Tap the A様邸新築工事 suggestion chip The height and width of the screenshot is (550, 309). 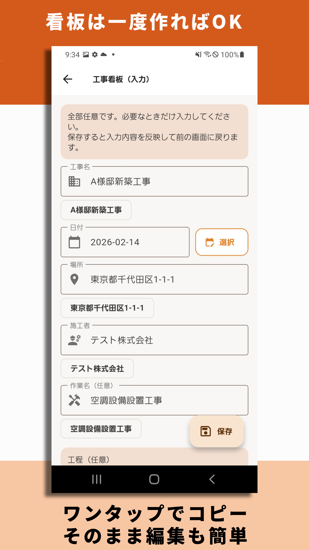96,210
